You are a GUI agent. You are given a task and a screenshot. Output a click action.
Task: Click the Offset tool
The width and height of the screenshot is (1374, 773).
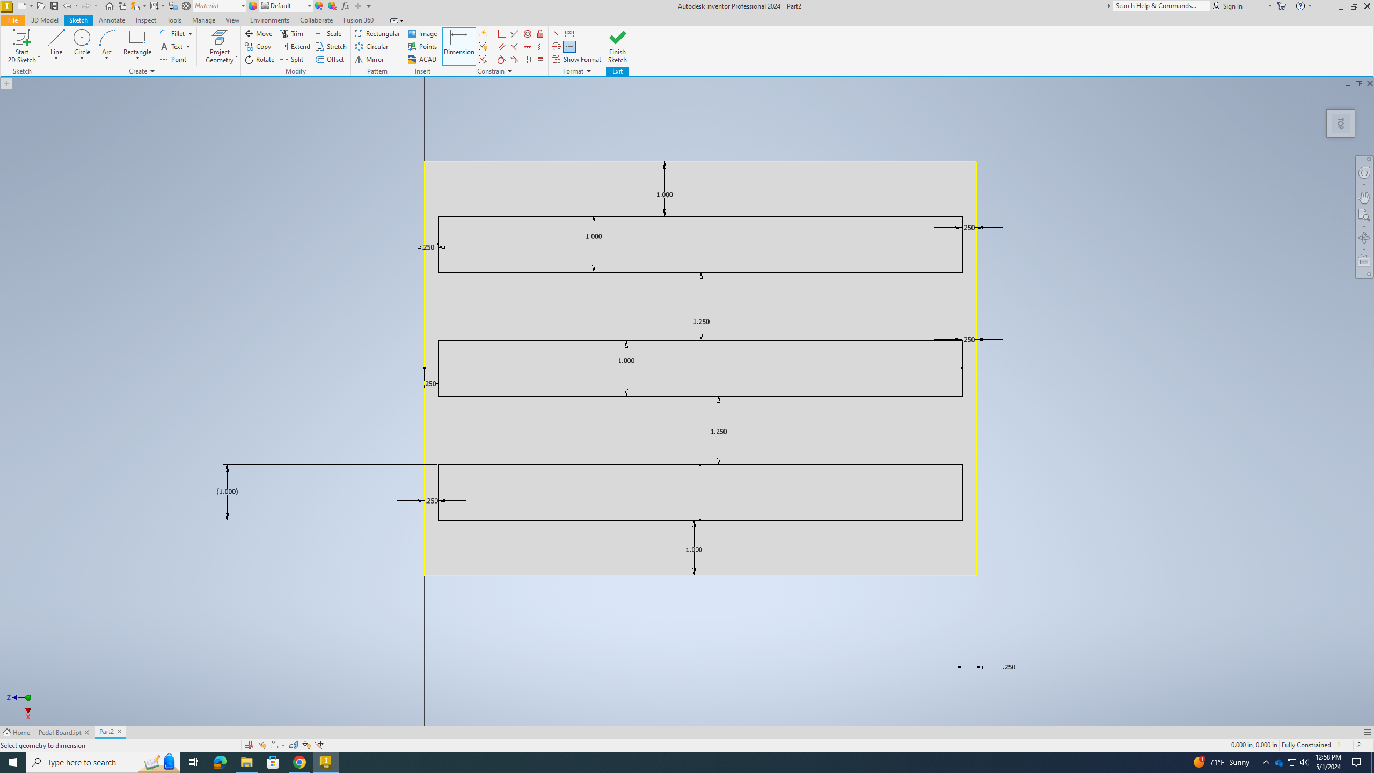tap(330, 59)
